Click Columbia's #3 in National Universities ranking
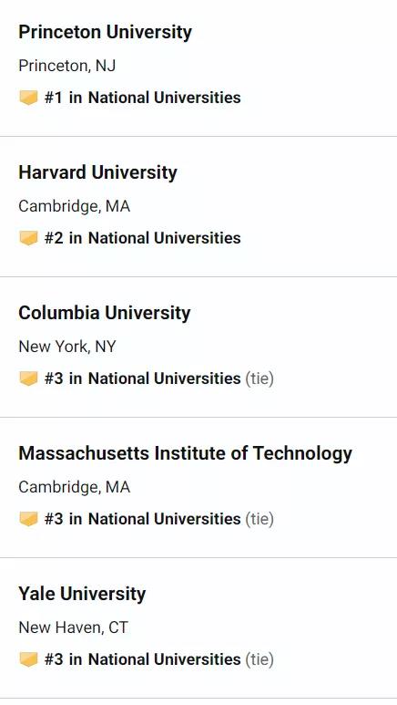The height and width of the screenshot is (705, 397). point(142,378)
